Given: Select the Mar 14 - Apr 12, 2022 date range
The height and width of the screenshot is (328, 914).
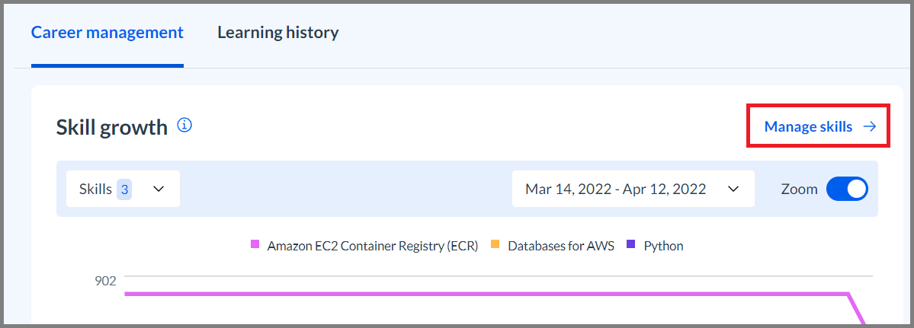Looking at the screenshot, I should click(x=615, y=189).
